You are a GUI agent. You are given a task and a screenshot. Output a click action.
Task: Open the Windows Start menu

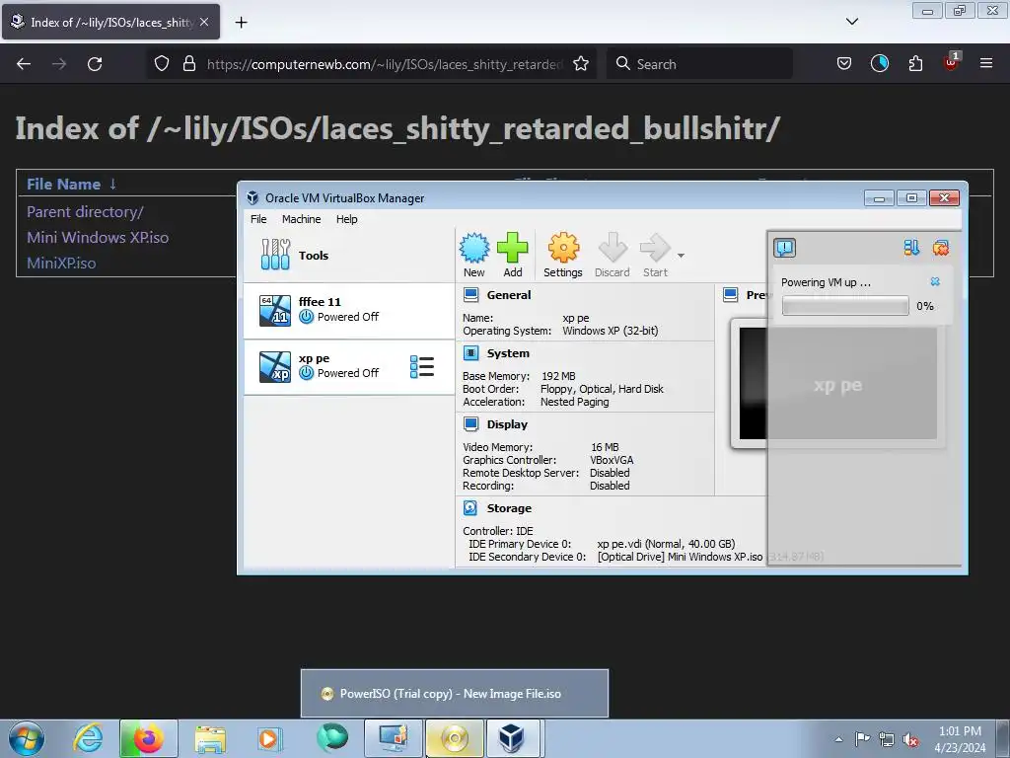26,738
